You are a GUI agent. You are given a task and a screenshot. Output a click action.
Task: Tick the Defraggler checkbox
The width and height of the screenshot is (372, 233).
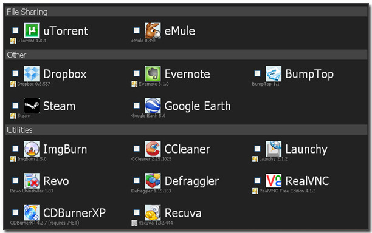coord(137,180)
